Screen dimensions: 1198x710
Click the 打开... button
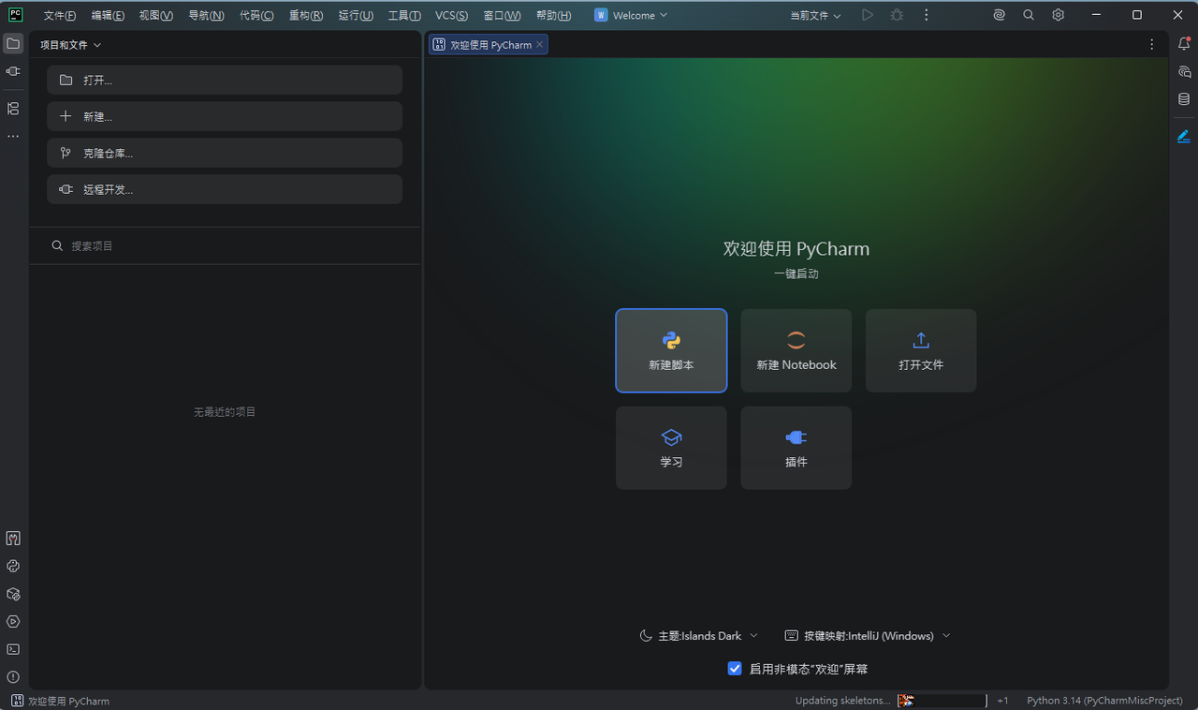[225, 80]
